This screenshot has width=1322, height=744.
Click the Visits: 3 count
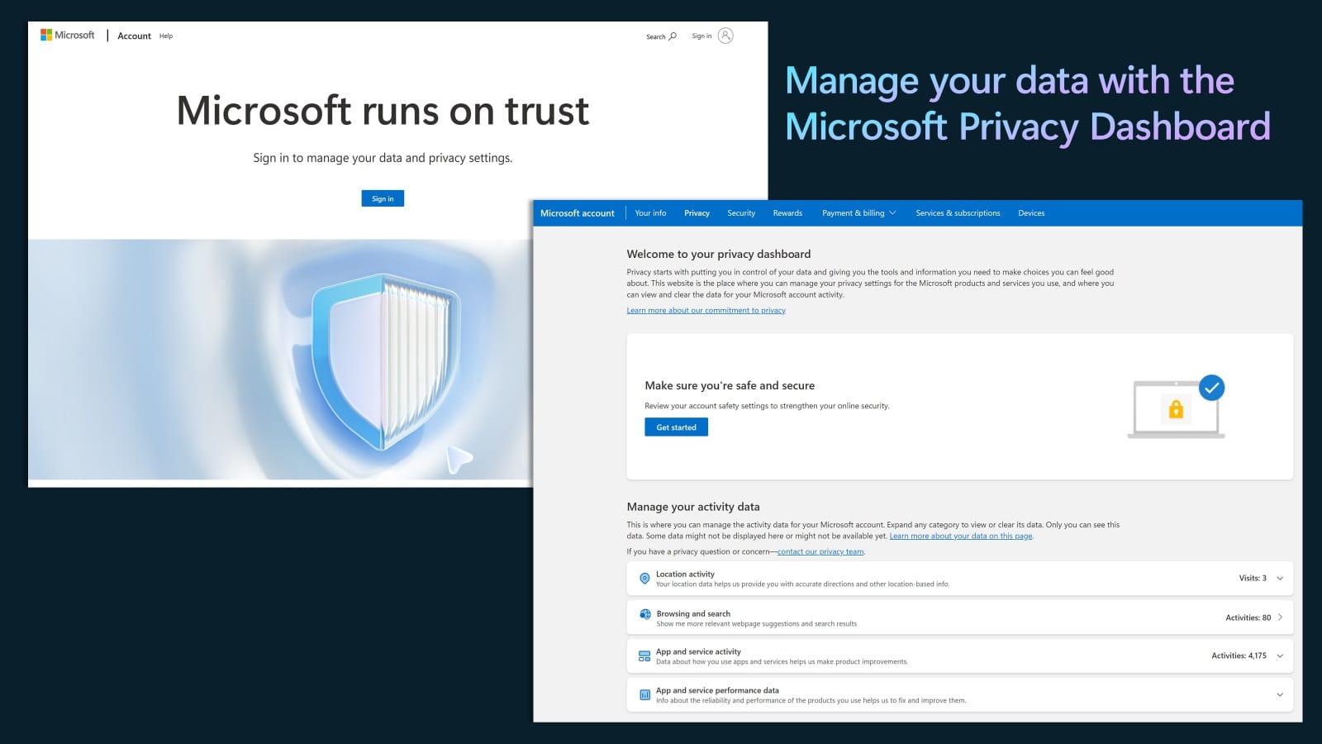(1253, 579)
